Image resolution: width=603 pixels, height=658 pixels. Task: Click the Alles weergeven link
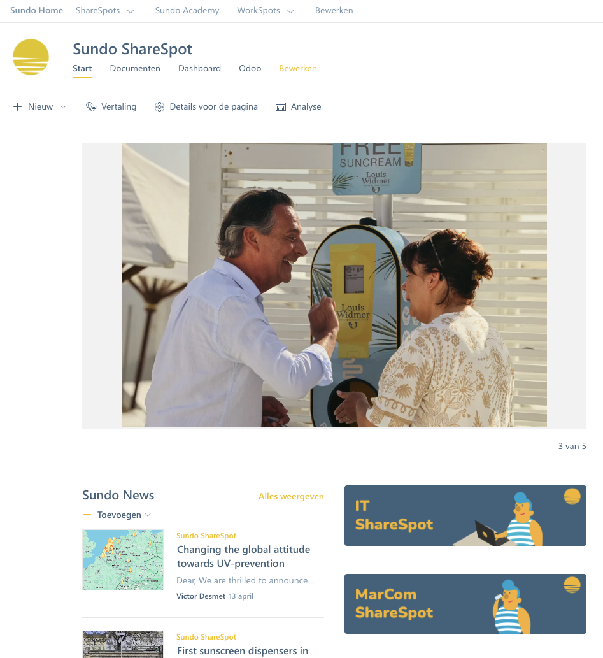tap(291, 496)
